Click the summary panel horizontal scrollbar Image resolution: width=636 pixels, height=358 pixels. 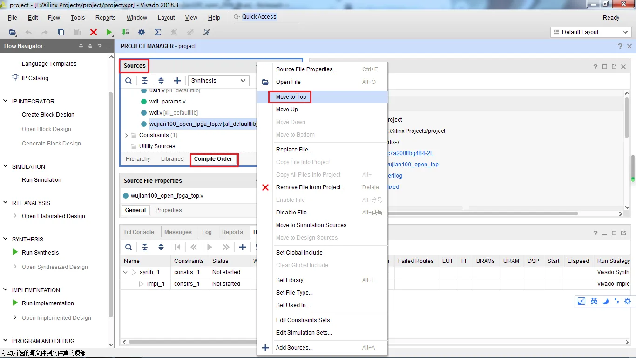483,213
